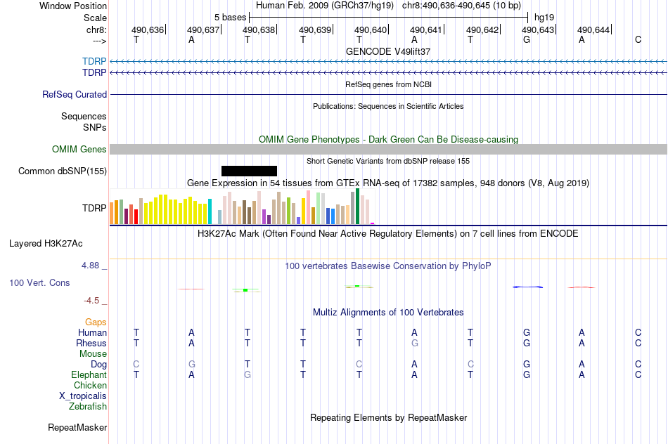
Task: Click the H3K27Ac Mark track title
Action: pyautogui.click(x=388, y=234)
